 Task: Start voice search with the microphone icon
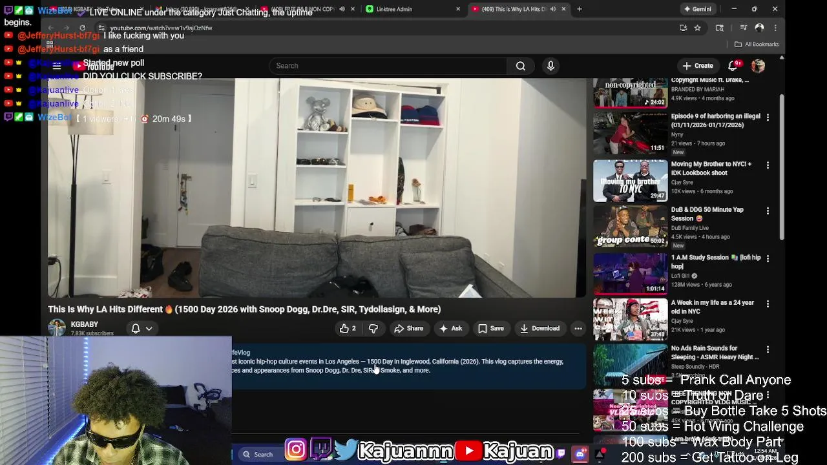click(550, 66)
